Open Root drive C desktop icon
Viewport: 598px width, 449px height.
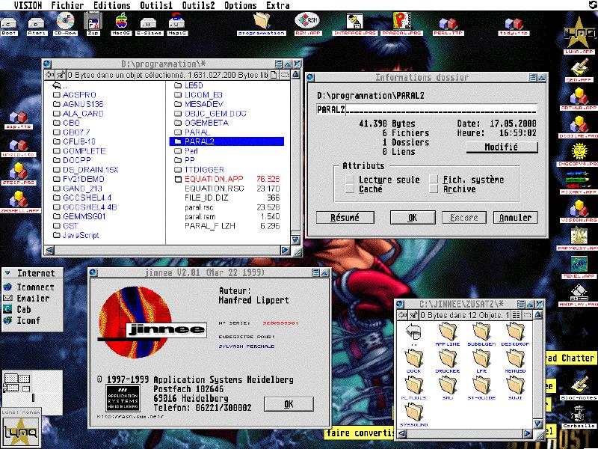(9, 27)
